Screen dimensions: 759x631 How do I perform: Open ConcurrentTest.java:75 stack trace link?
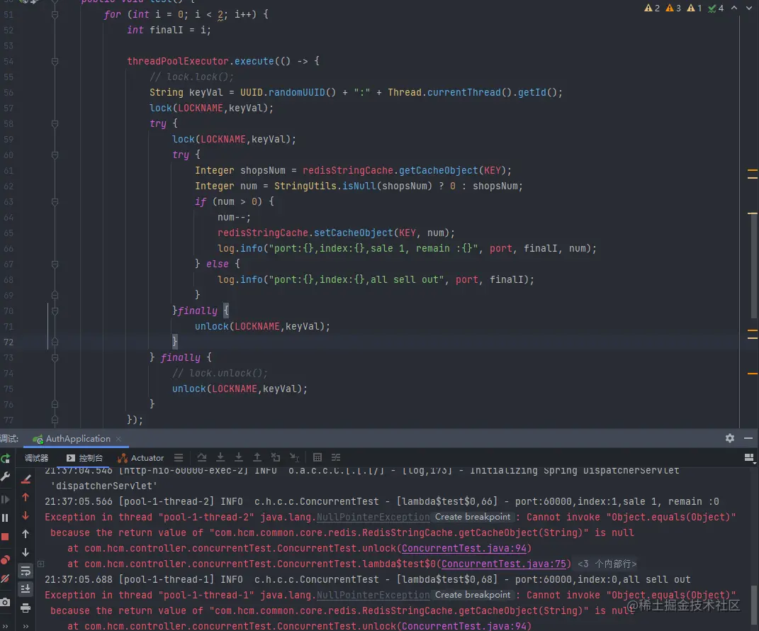503,564
